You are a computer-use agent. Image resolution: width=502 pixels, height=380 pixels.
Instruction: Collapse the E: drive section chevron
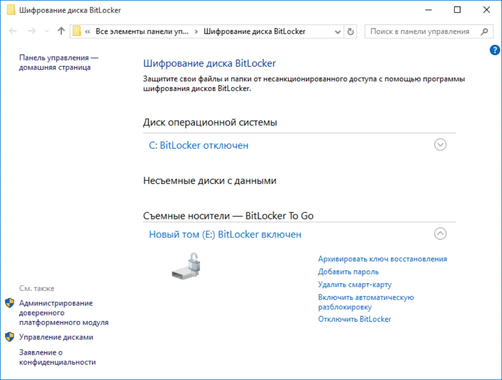(x=440, y=234)
